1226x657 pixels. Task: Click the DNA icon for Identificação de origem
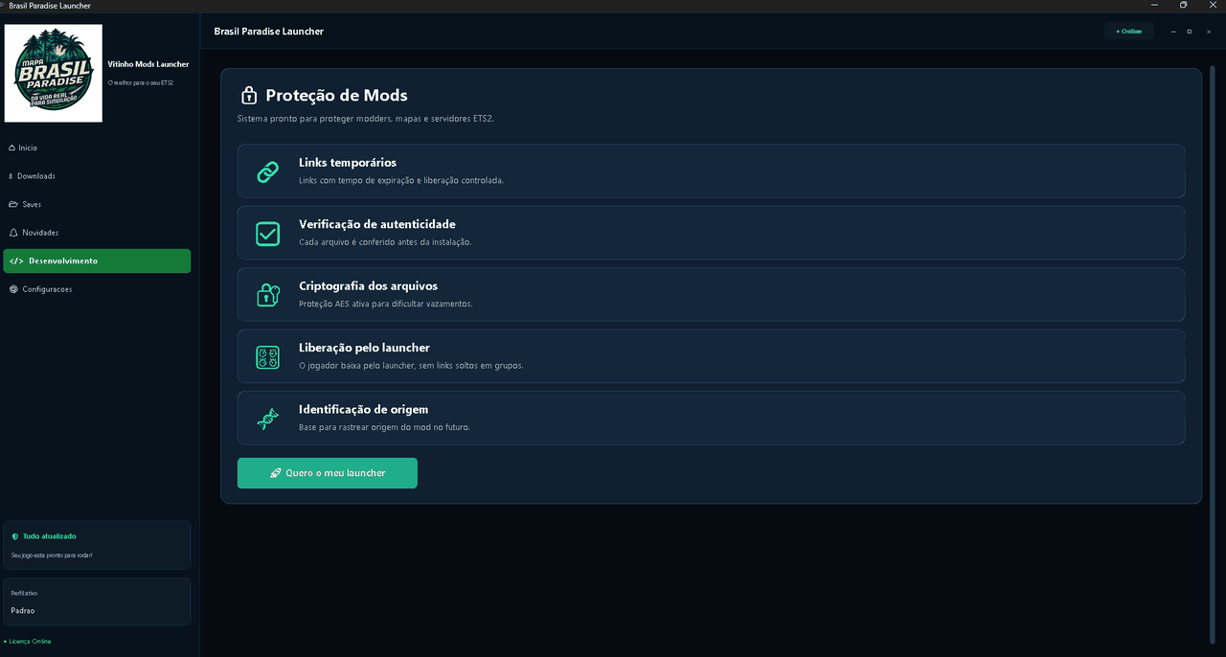pos(268,419)
